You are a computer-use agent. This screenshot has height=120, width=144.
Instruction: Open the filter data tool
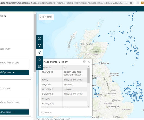40,45
